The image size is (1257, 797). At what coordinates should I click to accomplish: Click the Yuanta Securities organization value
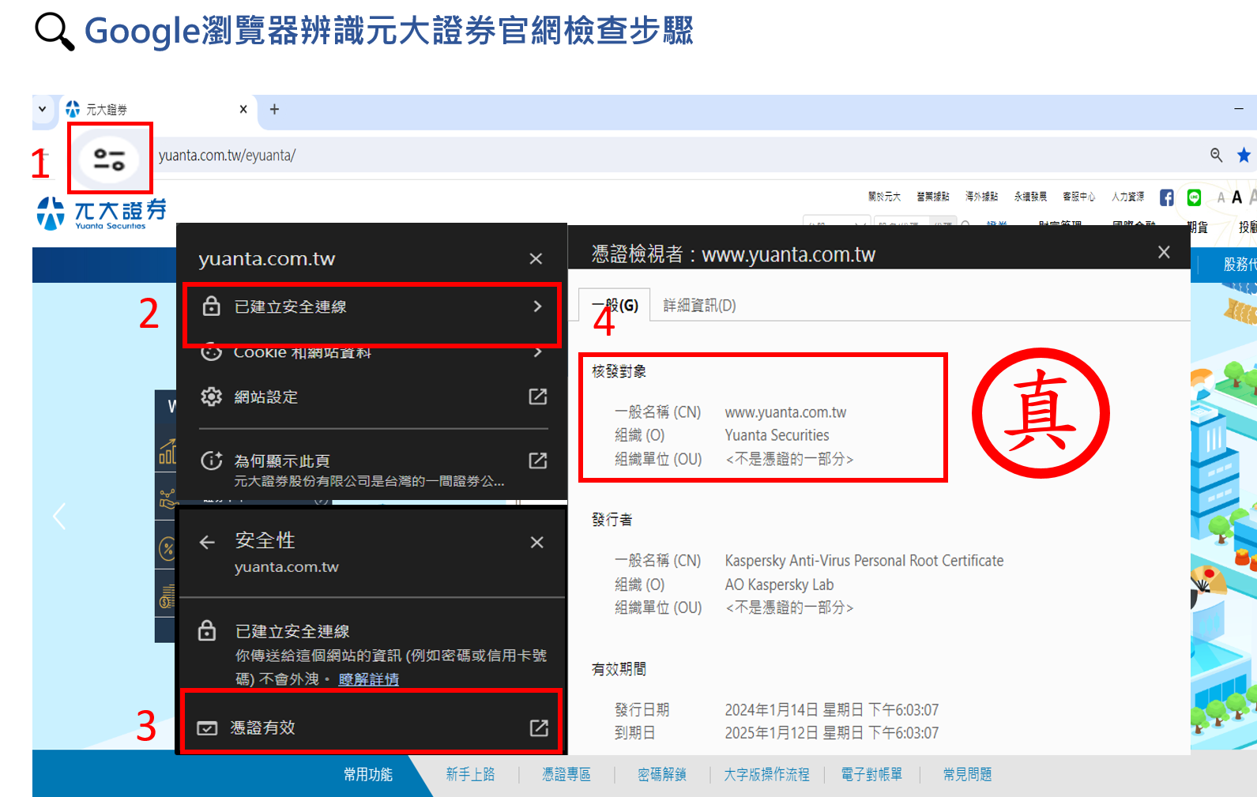(x=777, y=435)
